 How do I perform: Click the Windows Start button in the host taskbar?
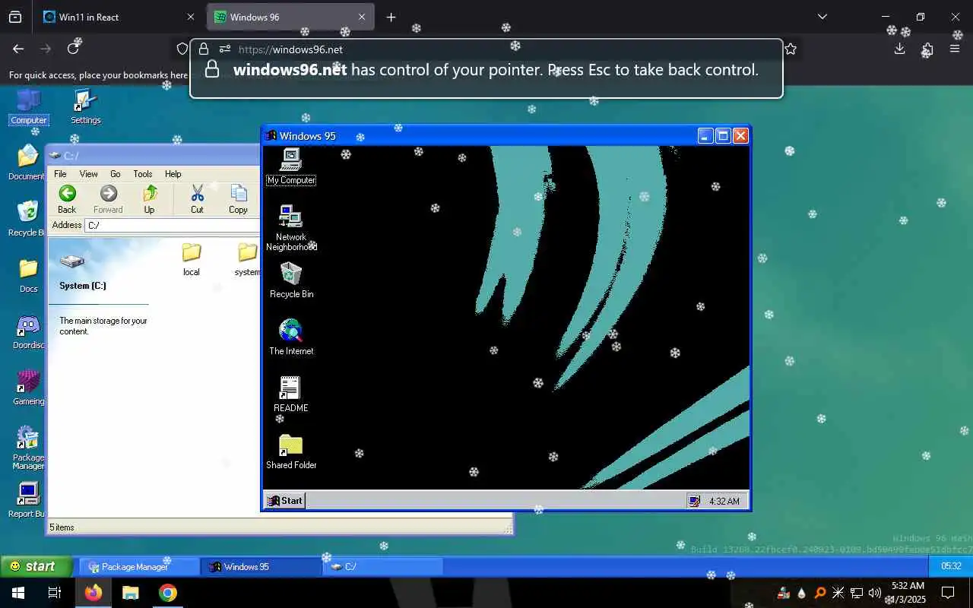point(18,593)
